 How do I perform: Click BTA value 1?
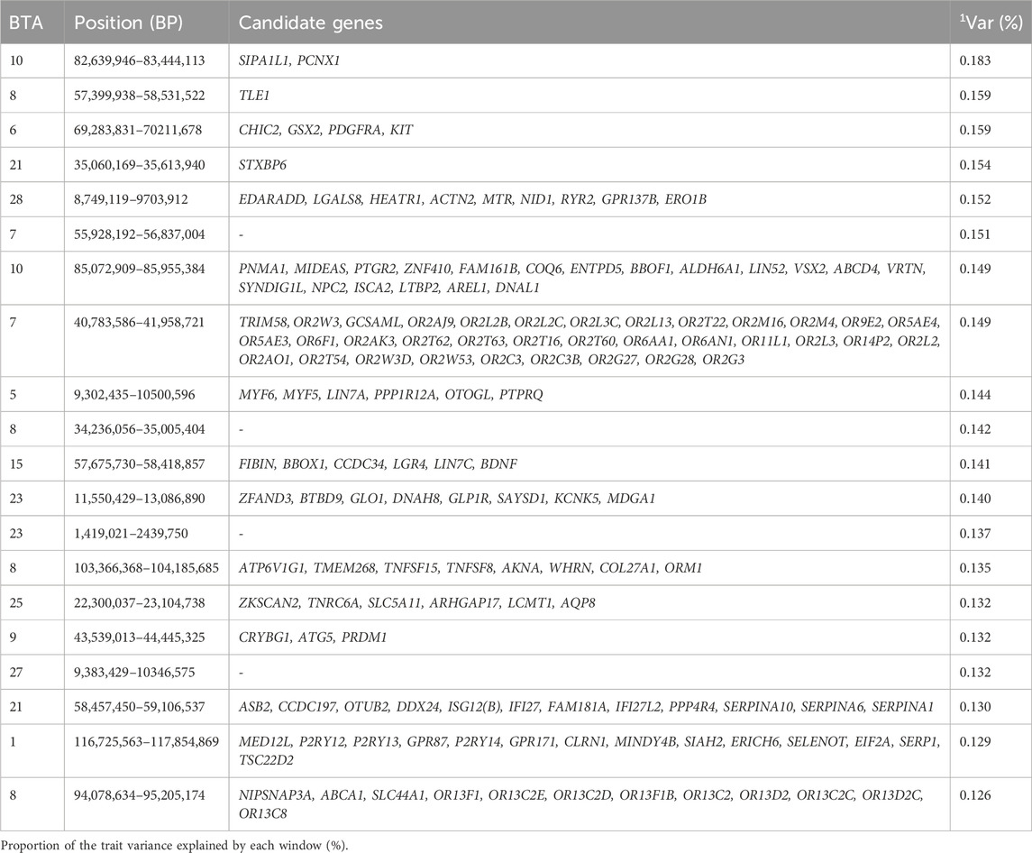(x=13, y=742)
